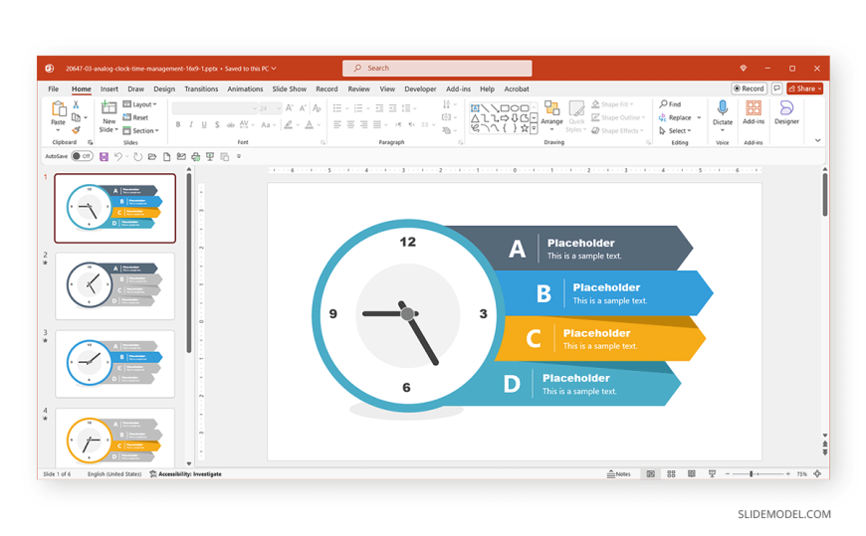Toggle Underline formatting
The width and height of the screenshot is (866, 536).
click(x=204, y=124)
